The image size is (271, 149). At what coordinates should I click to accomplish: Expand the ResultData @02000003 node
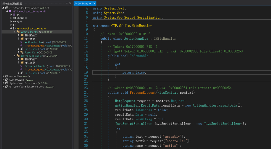point(19,52)
